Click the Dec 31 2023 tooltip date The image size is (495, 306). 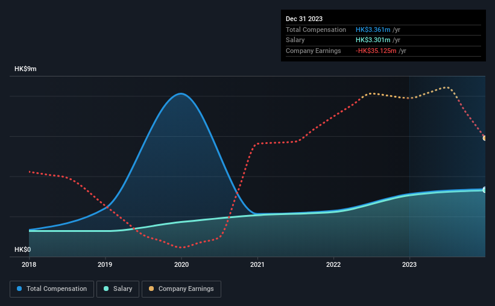(304, 19)
